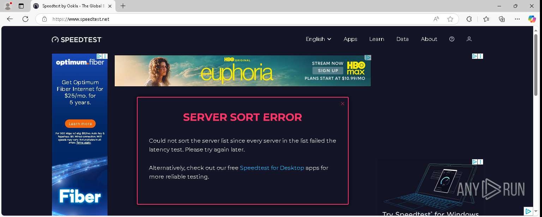This screenshot has width=542, height=217.
Task: Open the browser Extensions puzzle icon
Action: click(x=469, y=19)
